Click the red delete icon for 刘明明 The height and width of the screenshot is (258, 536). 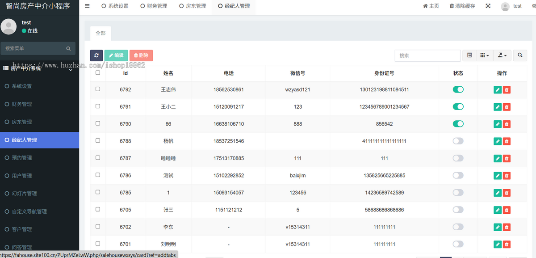click(x=506, y=244)
